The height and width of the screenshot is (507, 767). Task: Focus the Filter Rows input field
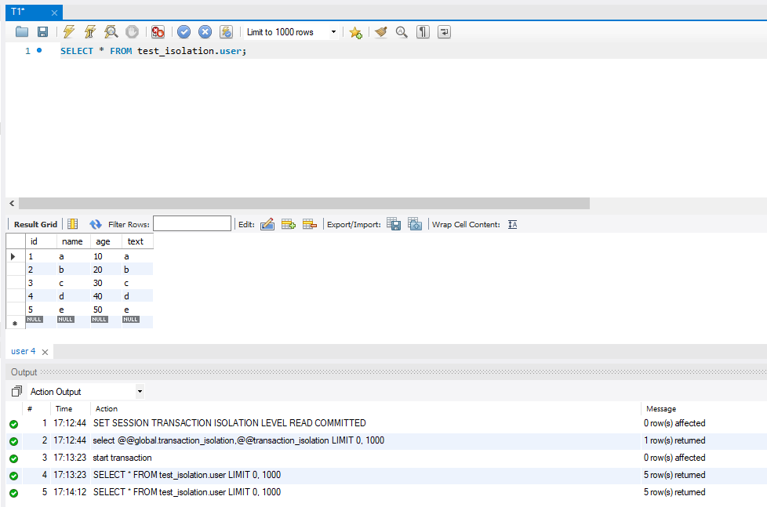pyautogui.click(x=192, y=223)
